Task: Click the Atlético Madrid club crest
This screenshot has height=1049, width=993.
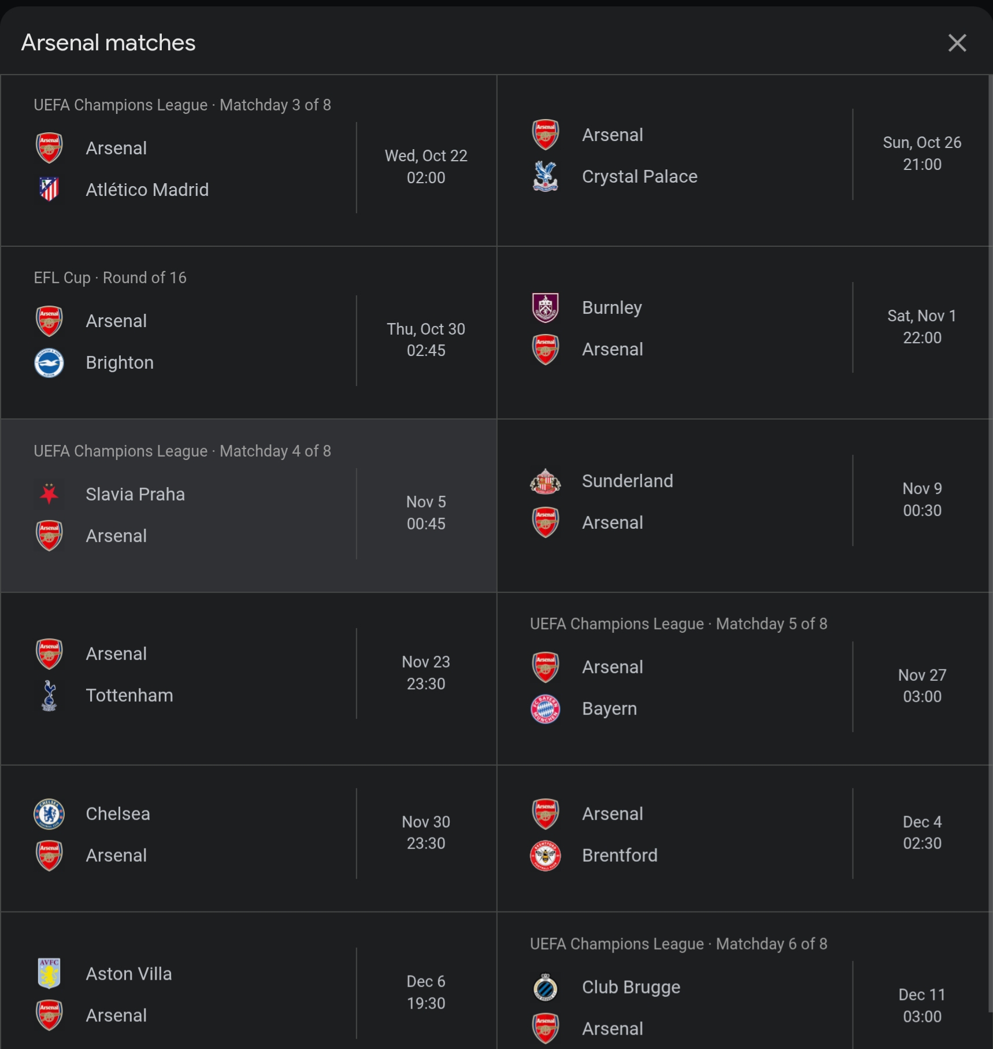Action: pyautogui.click(x=49, y=190)
